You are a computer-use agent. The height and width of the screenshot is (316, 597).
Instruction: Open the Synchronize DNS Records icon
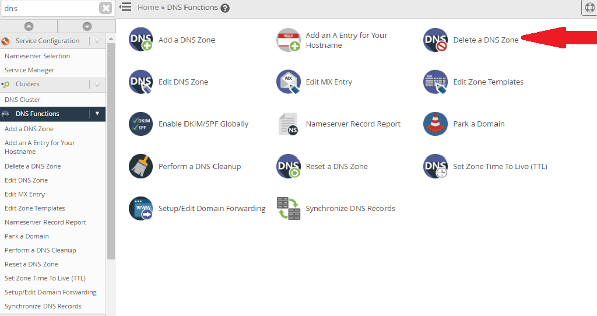pyautogui.click(x=288, y=208)
